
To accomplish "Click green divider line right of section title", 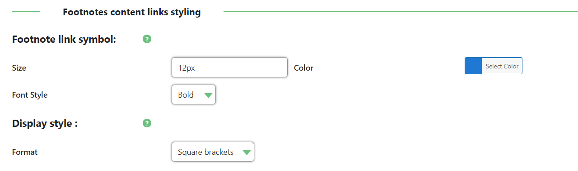I will pyautogui.click(x=401, y=12).
